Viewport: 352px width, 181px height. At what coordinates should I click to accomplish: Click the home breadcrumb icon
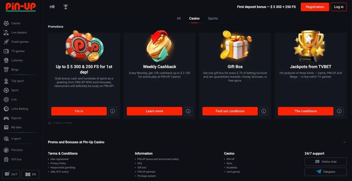[49, 123]
